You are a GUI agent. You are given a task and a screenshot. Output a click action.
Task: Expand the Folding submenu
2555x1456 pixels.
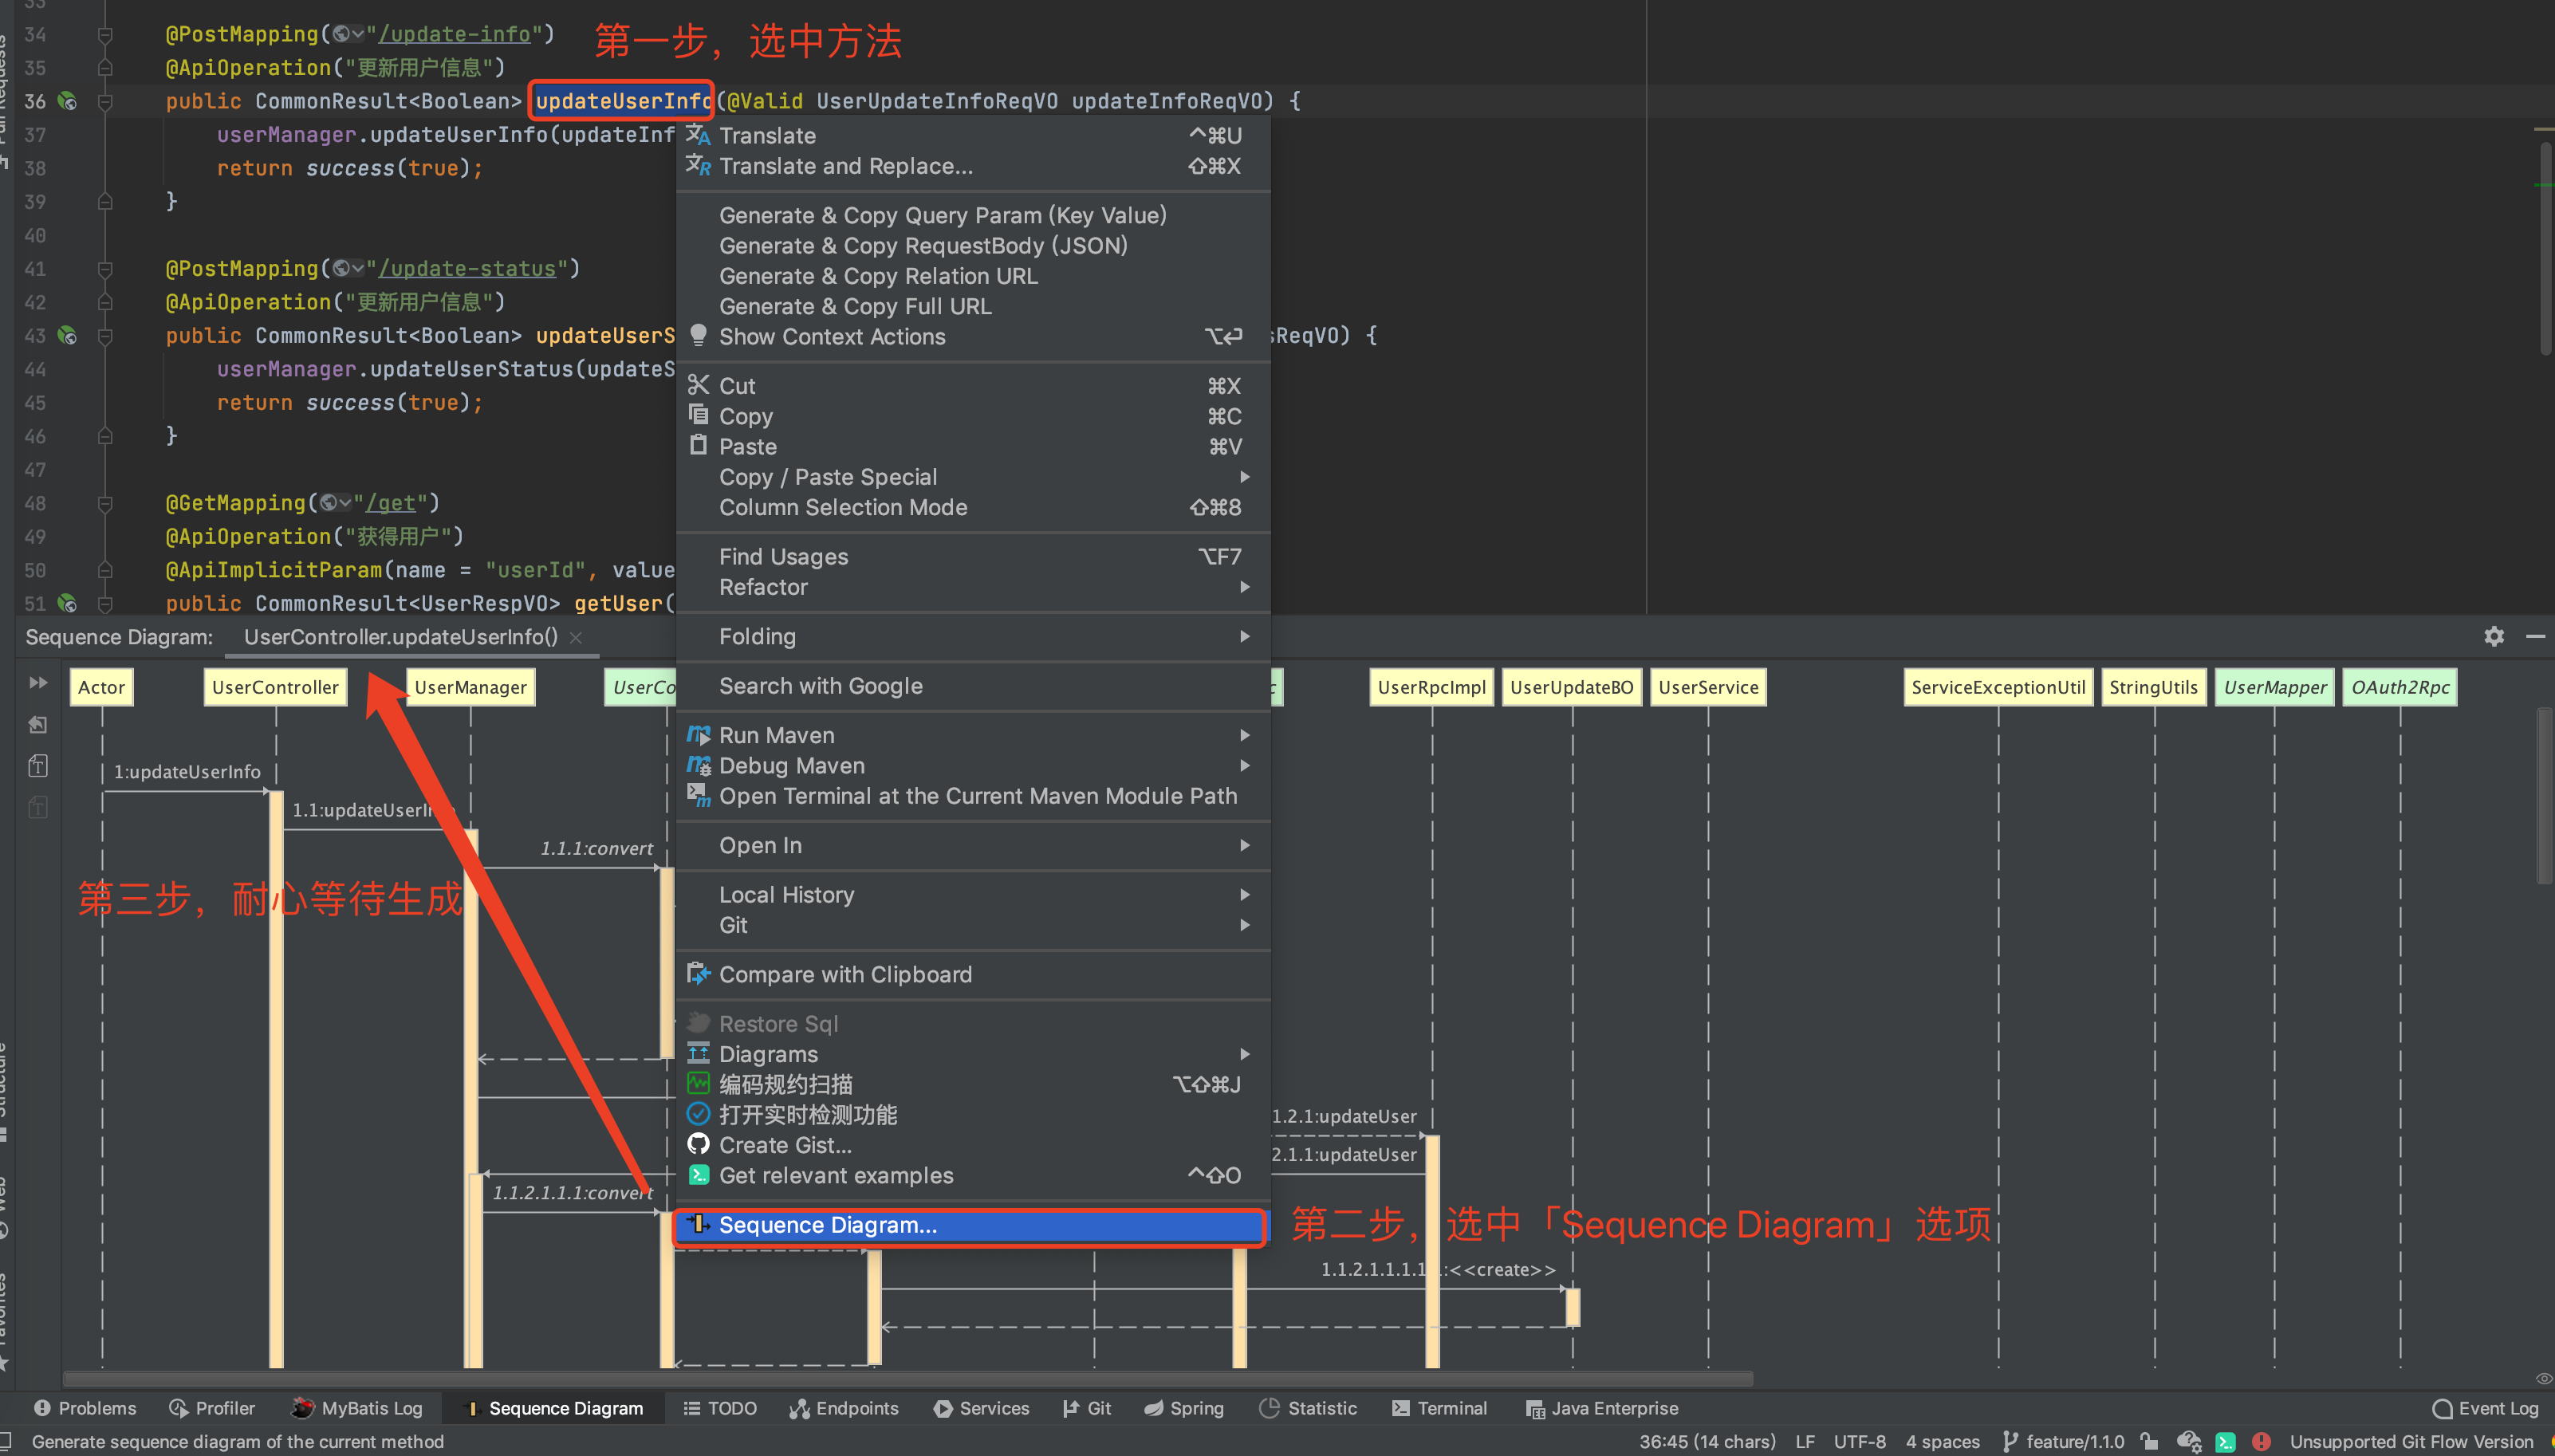tap(757, 636)
